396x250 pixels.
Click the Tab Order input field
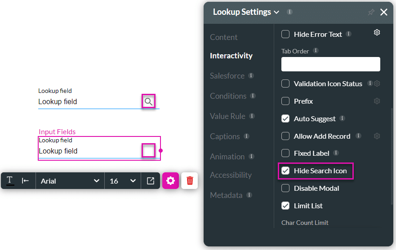330,64
